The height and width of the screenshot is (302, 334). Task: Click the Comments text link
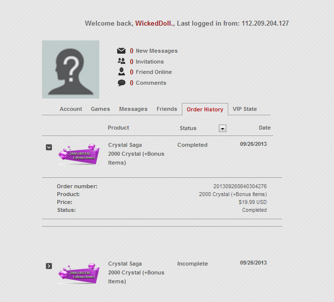coord(151,83)
